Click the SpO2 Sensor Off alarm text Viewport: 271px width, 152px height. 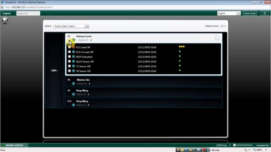tap(85, 62)
